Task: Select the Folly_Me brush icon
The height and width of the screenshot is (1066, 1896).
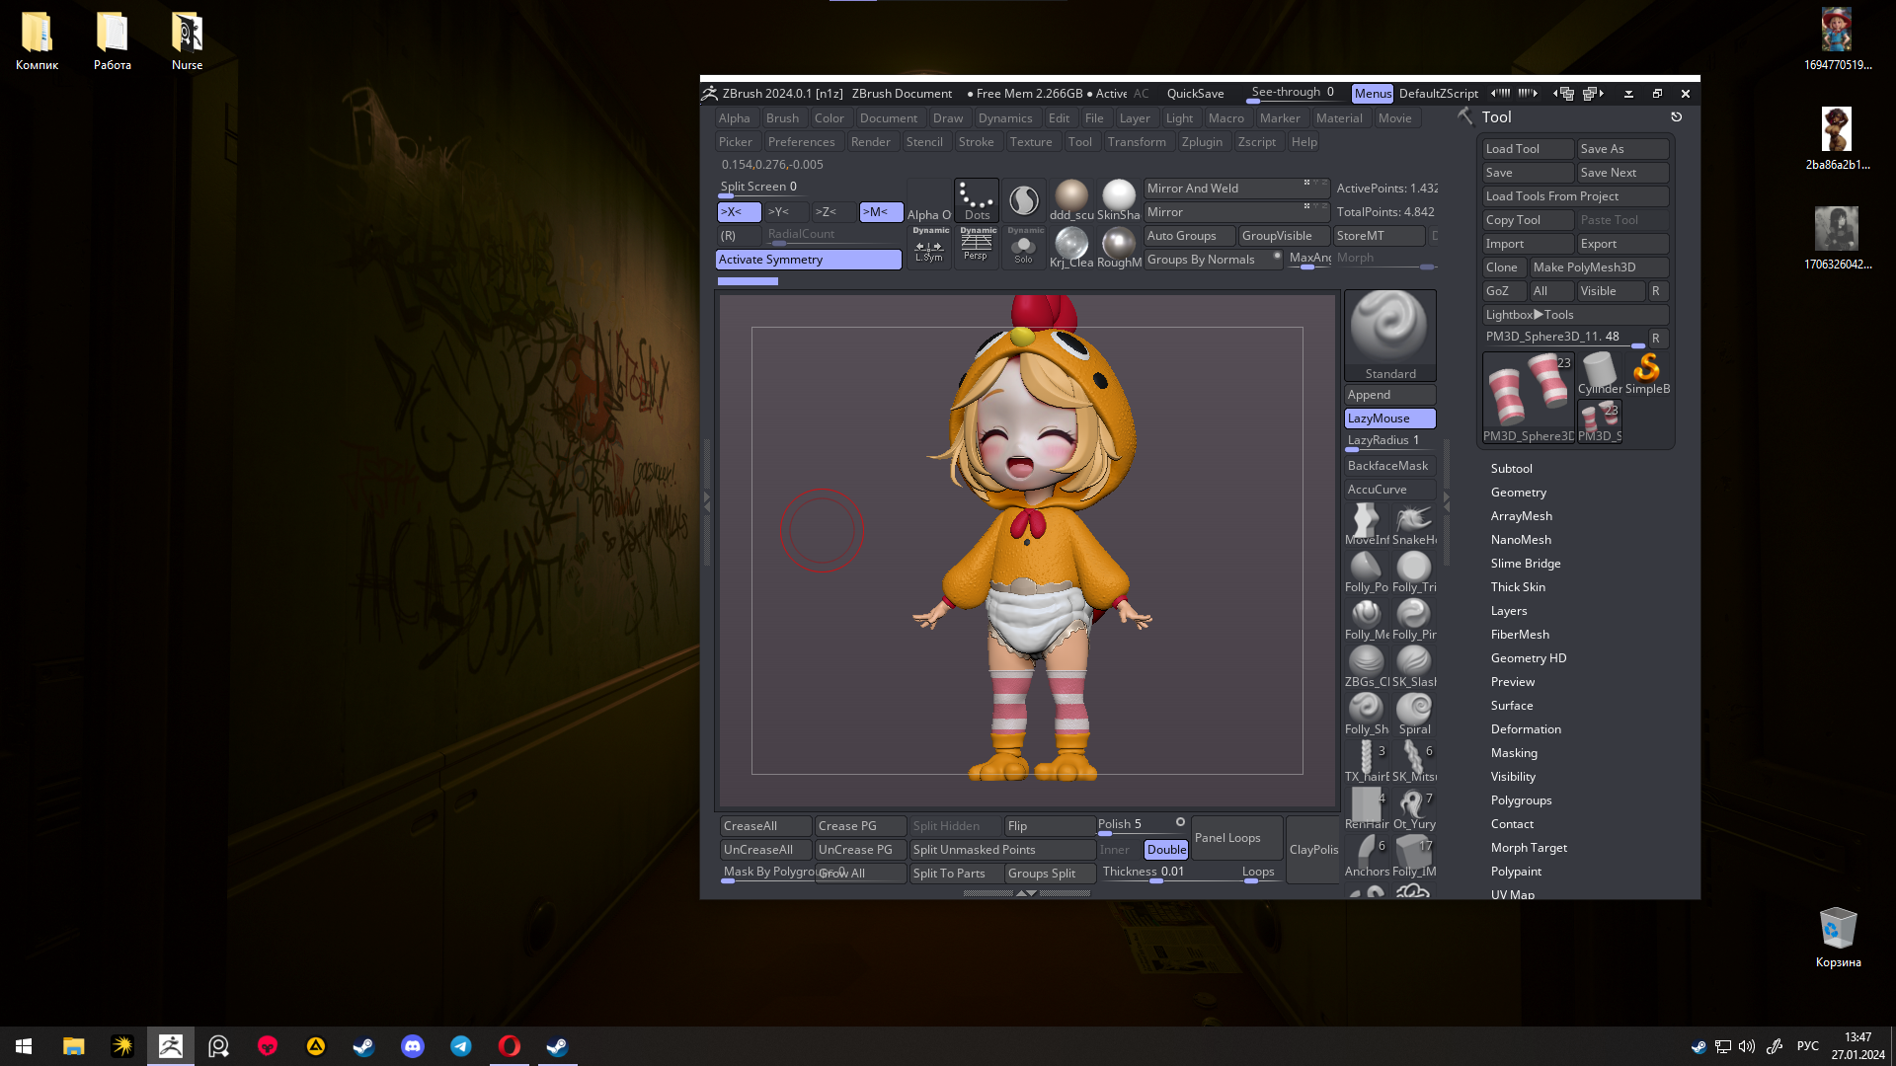Action: pos(1366,618)
